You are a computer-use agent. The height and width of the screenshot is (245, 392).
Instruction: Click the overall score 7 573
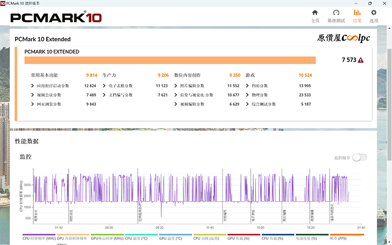[349, 60]
